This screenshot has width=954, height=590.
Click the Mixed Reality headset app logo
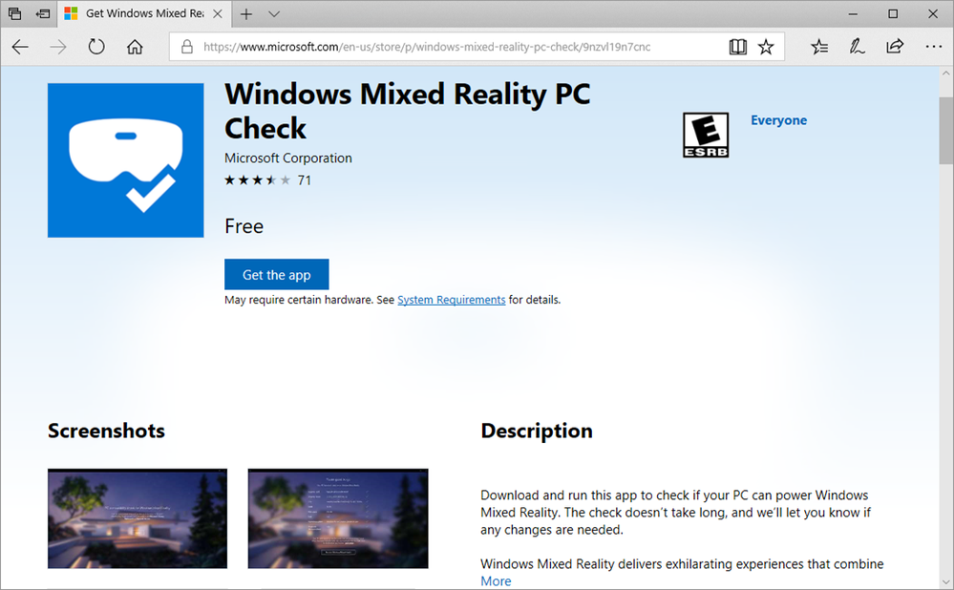tap(126, 160)
